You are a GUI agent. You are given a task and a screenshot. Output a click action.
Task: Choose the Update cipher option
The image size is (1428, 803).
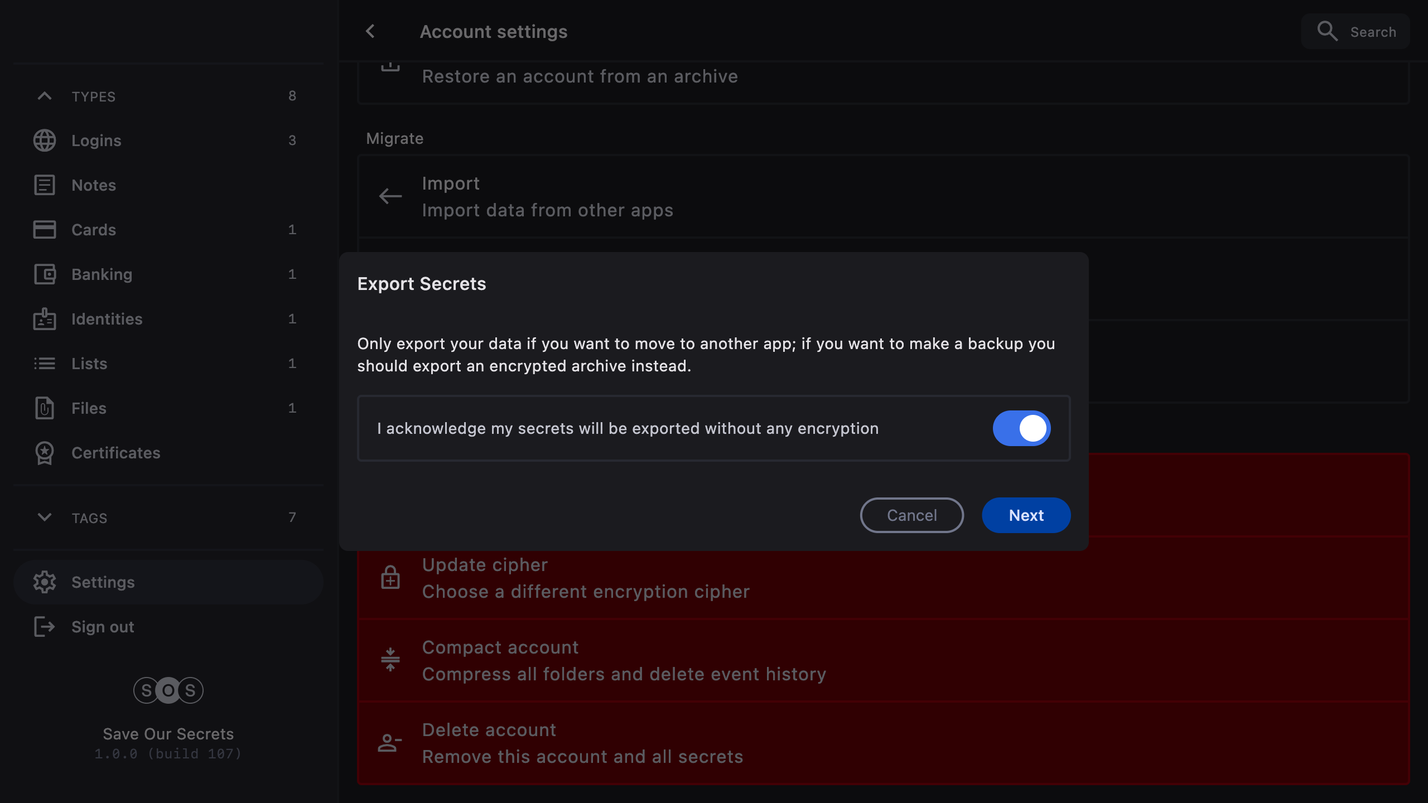click(x=586, y=578)
